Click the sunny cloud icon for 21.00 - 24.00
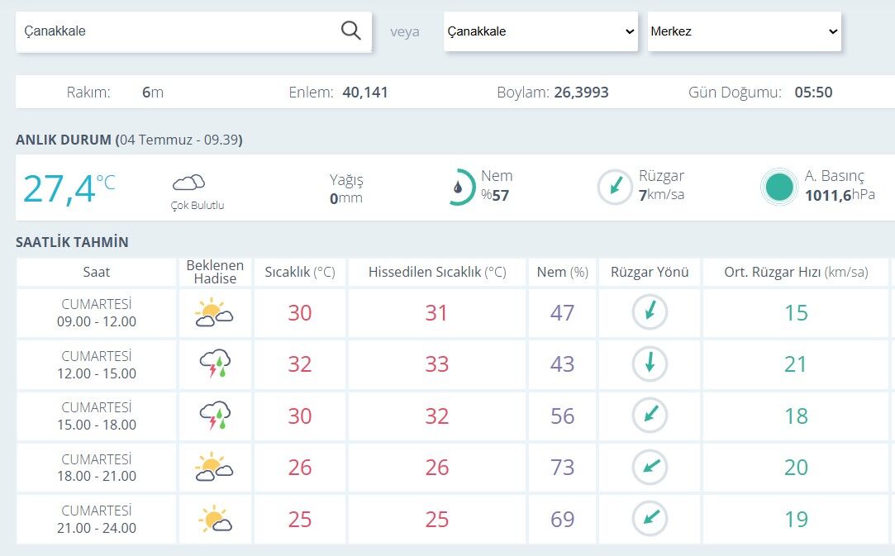The width and height of the screenshot is (895, 556). pos(215,519)
